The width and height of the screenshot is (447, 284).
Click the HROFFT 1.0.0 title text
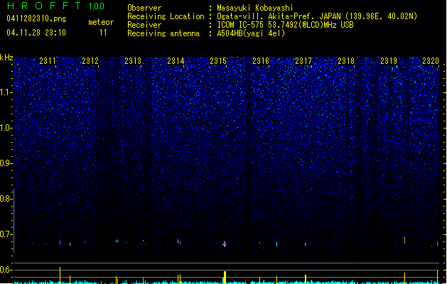click(56, 6)
